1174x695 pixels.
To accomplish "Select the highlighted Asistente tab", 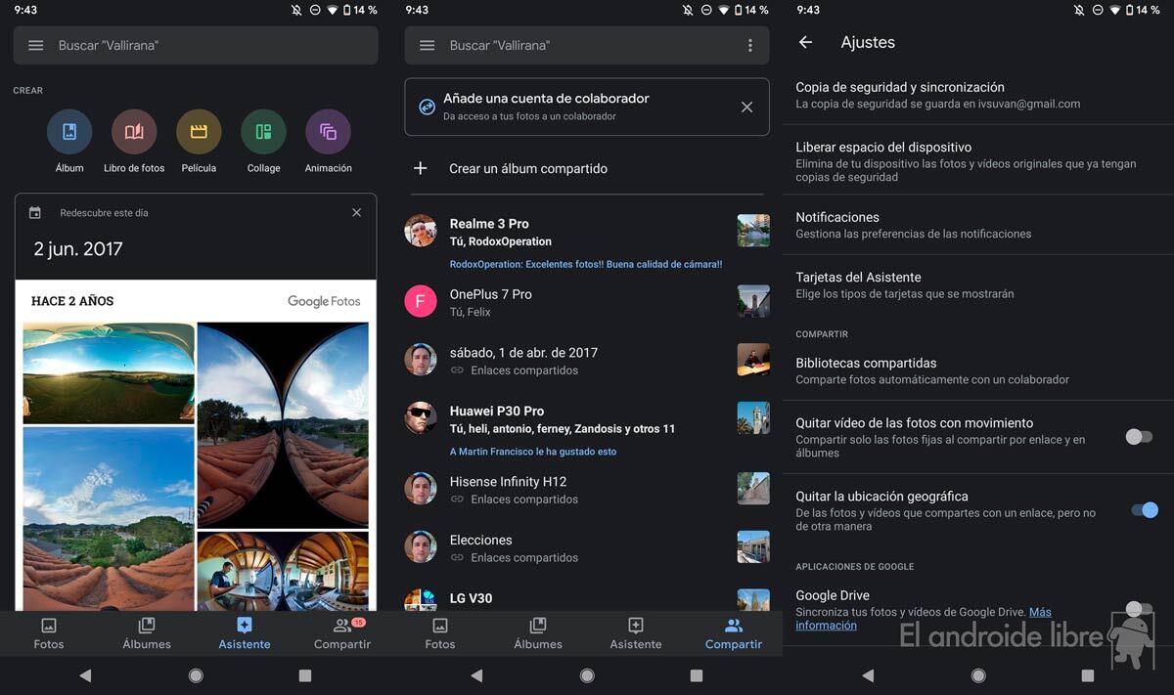I will point(245,633).
